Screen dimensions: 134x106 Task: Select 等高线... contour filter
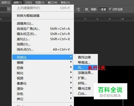[x=85, y=62]
